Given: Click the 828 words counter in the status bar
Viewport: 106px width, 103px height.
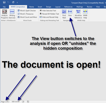Looking at the screenshot, I should (x=16, y=102).
